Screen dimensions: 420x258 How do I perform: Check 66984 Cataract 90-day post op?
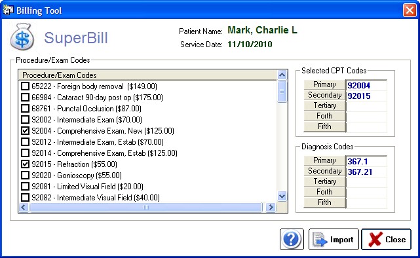(25, 97)
